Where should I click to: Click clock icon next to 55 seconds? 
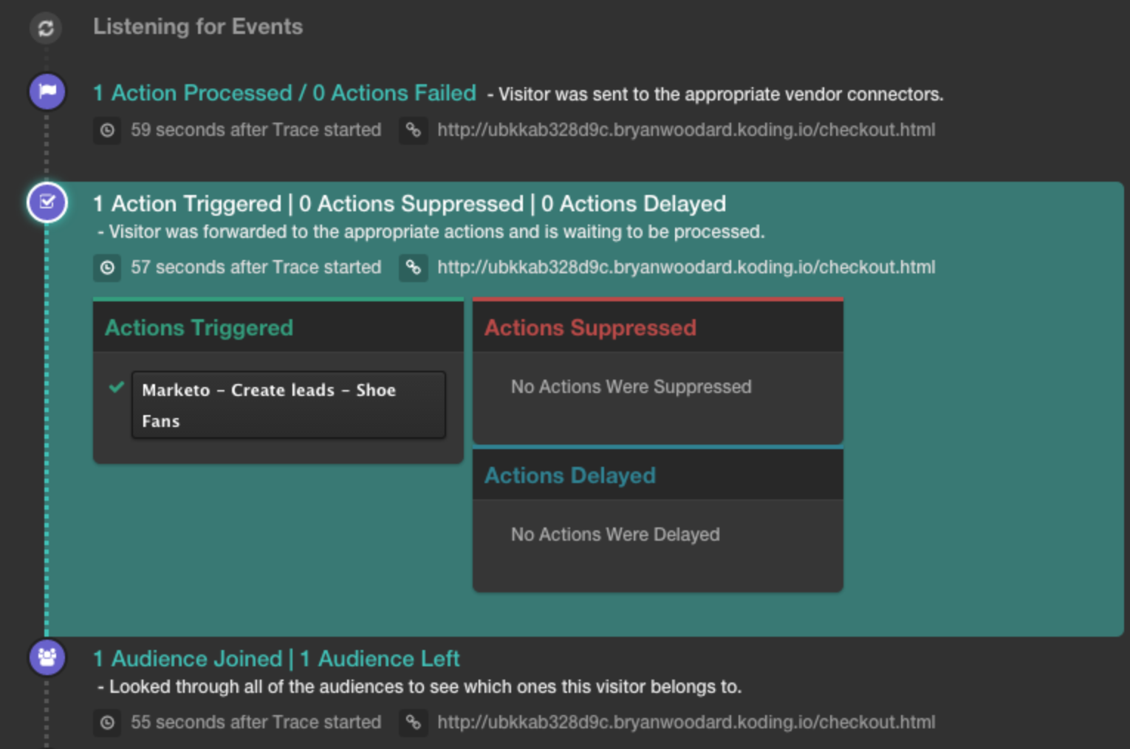pyautogui.click(x=107, y=722)
